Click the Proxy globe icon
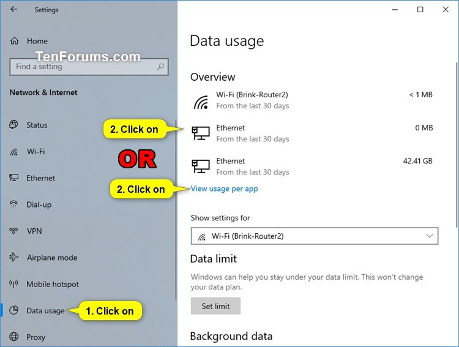Viewport: 459px width, 347px height. coord(13,337)
